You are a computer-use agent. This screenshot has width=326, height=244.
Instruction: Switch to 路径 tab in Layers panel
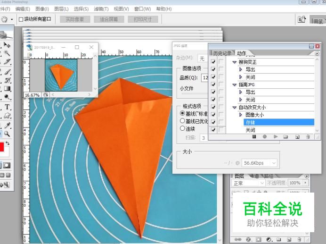click(x=269, y=176)
